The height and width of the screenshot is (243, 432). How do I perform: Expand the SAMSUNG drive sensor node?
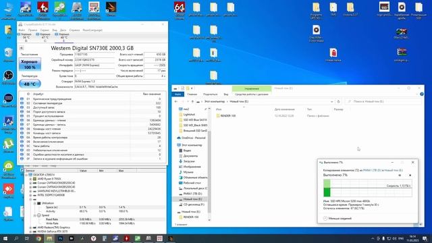coord(30,191)
